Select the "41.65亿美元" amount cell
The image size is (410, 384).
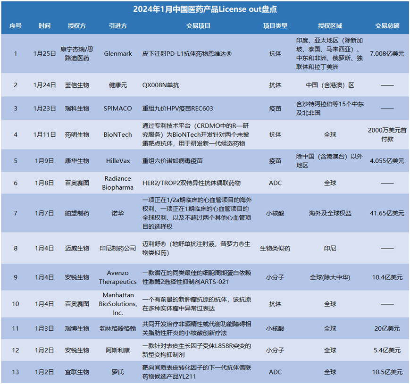coord(387,213)
